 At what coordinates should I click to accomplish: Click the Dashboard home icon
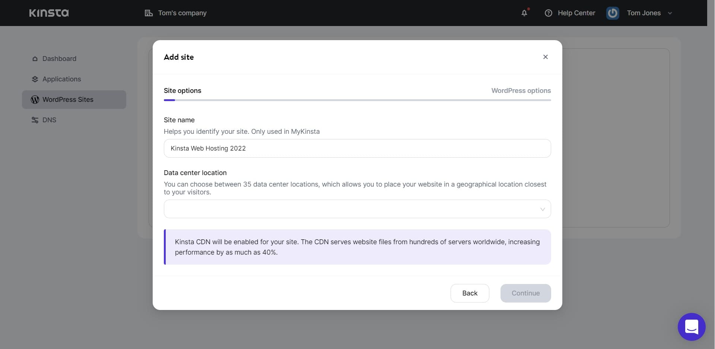pyautogui.click(x=35, y=59)
